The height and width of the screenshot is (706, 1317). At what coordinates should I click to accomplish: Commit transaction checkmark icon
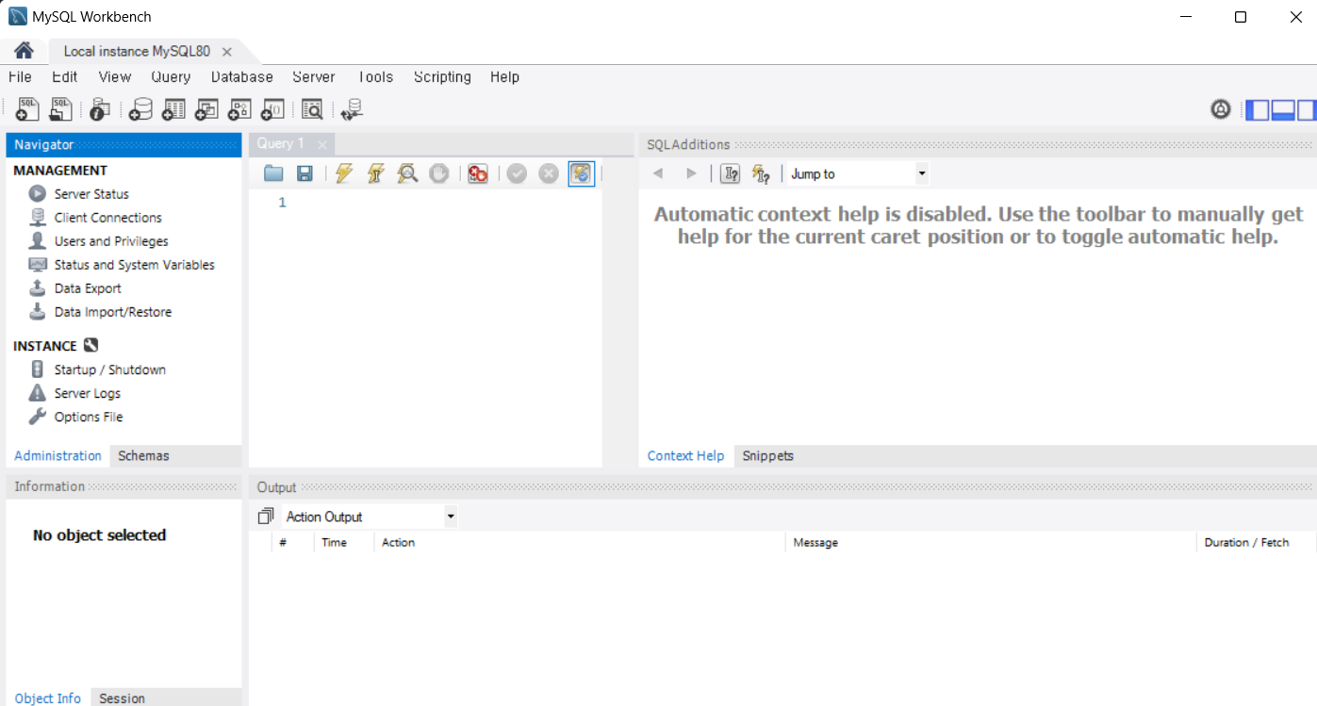(517, 173)
